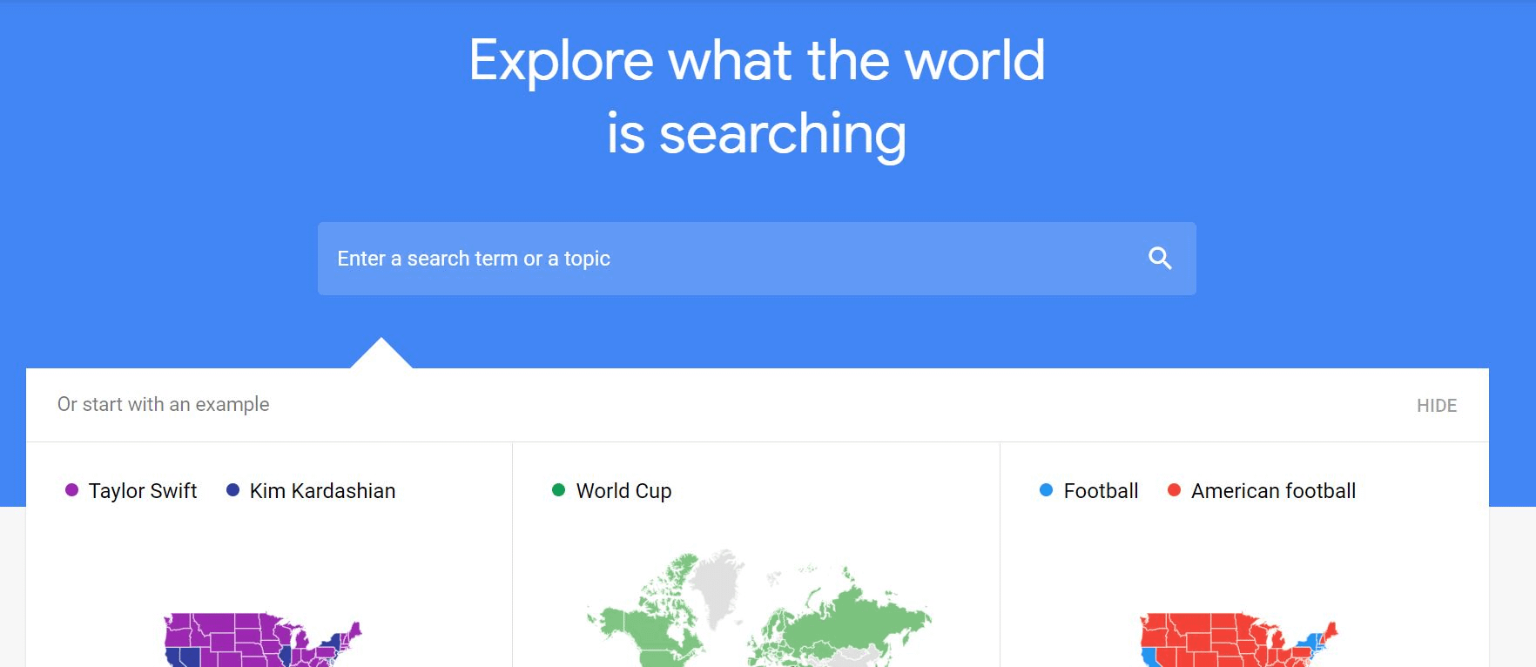Click the dark blue dot beside Kim Kardashian
The image size is (1536, 667).
click(x=232, y=490)
